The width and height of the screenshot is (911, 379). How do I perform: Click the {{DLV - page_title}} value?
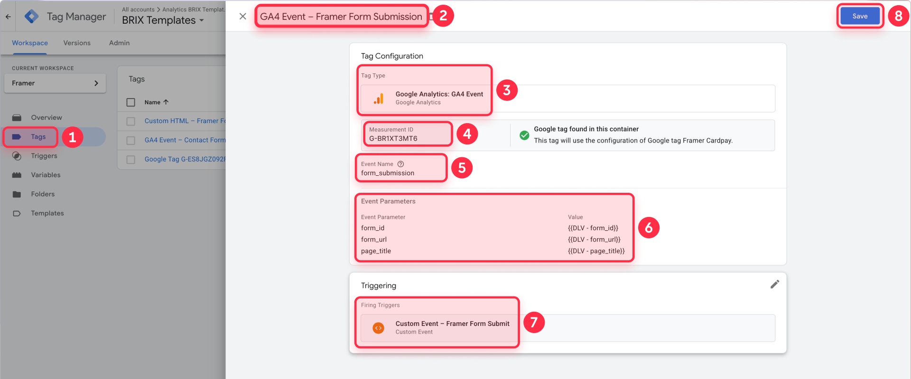pos(596,251)
